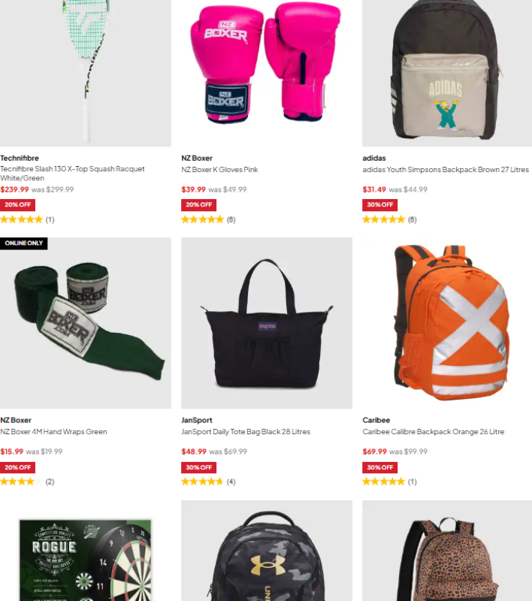Screen dimensions: 532x601
Task: Open NZ Boxer 4M Hand Wraps Green link
Action: click(x=53, y=431)
